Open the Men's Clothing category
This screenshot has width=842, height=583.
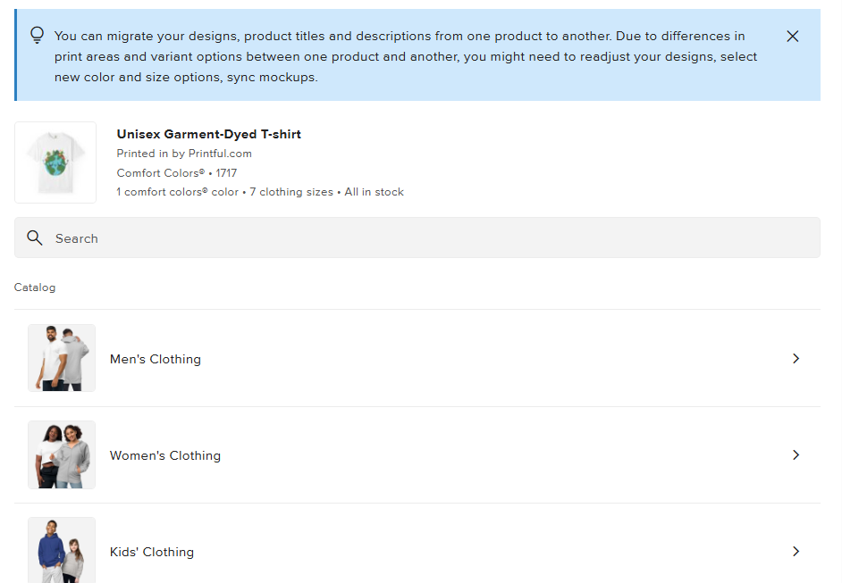tap(417, 358)
